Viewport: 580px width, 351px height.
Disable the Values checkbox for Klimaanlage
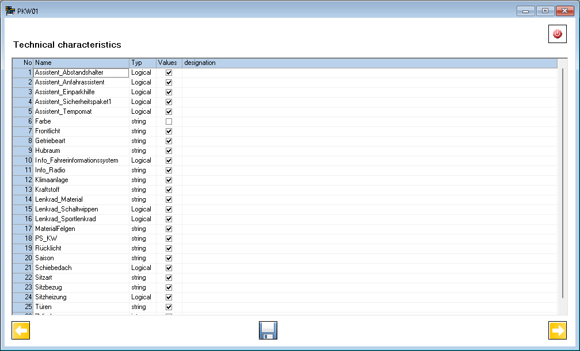tap(167, 180)
